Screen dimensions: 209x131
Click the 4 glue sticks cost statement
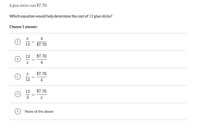point(28,5)
